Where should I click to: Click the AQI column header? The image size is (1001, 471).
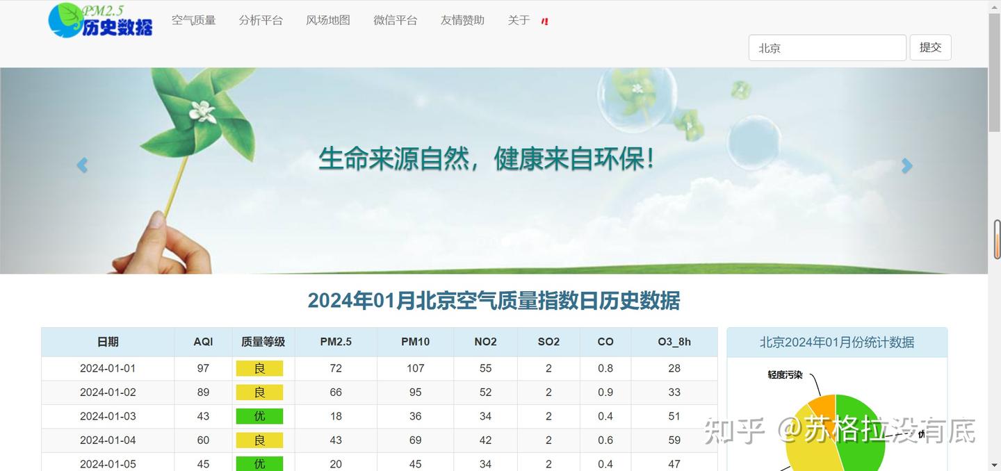click(x=203, y=342)
